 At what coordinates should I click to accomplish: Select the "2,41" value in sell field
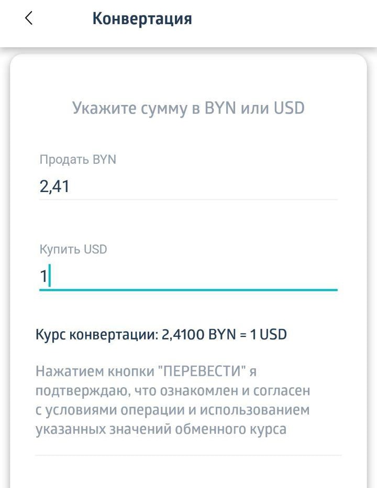[x=54, y=186]
